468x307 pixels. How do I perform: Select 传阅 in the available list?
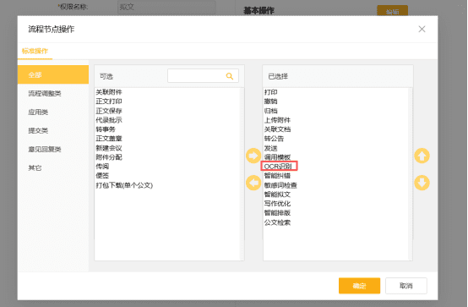[102, 167]
